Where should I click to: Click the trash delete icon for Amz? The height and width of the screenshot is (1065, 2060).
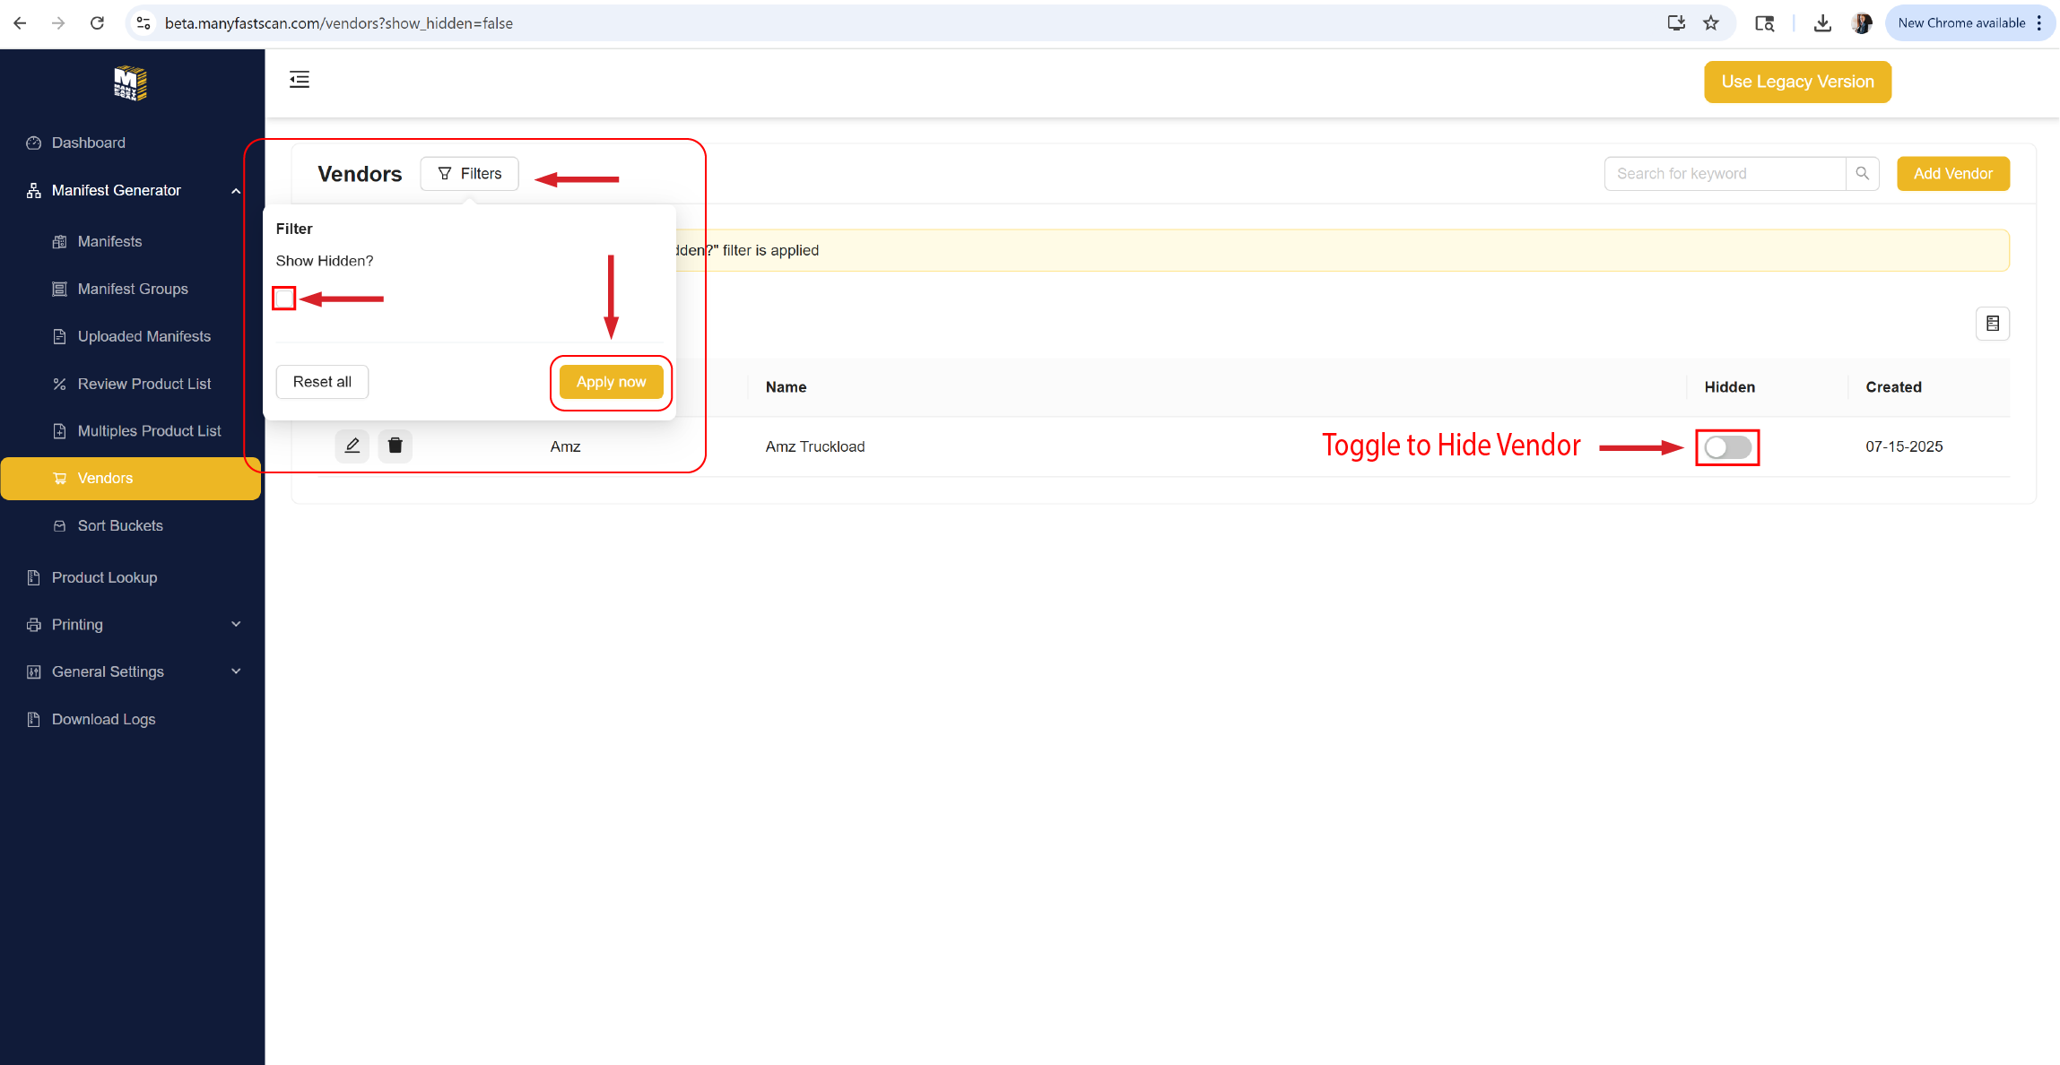click(395, 446)
